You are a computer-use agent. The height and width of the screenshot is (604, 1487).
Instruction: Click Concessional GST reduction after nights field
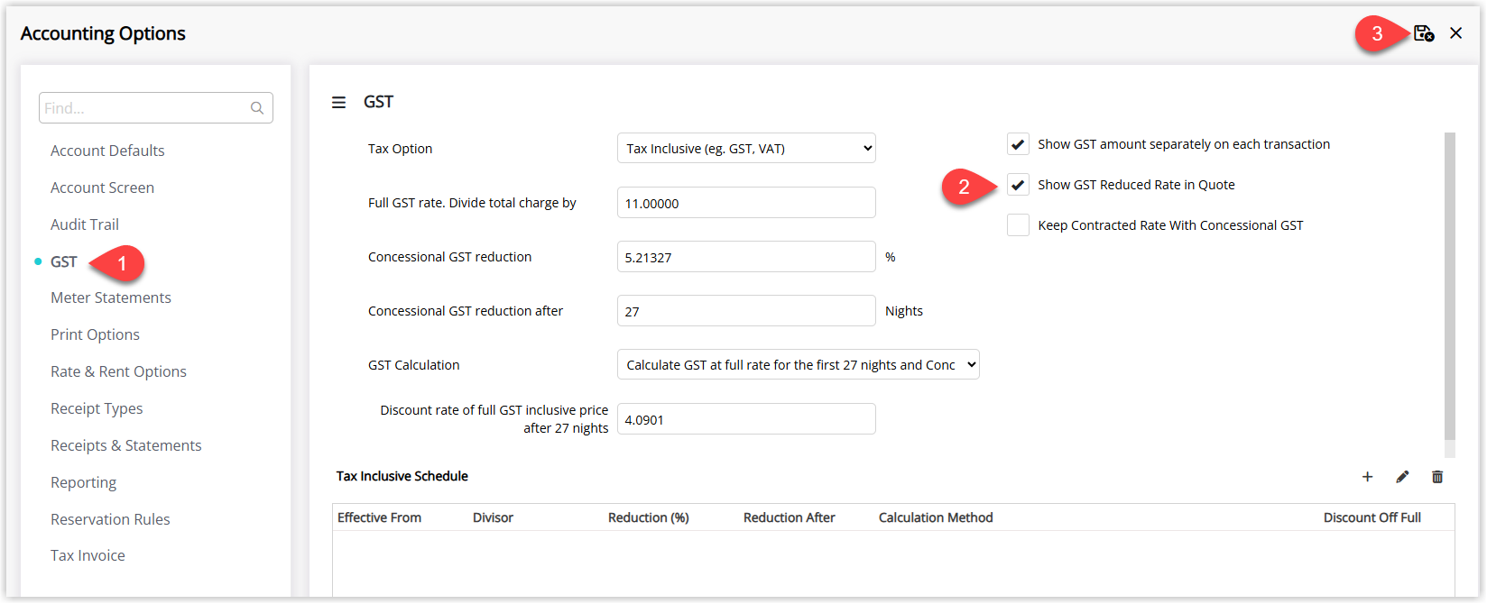click(x=746, y=311)
